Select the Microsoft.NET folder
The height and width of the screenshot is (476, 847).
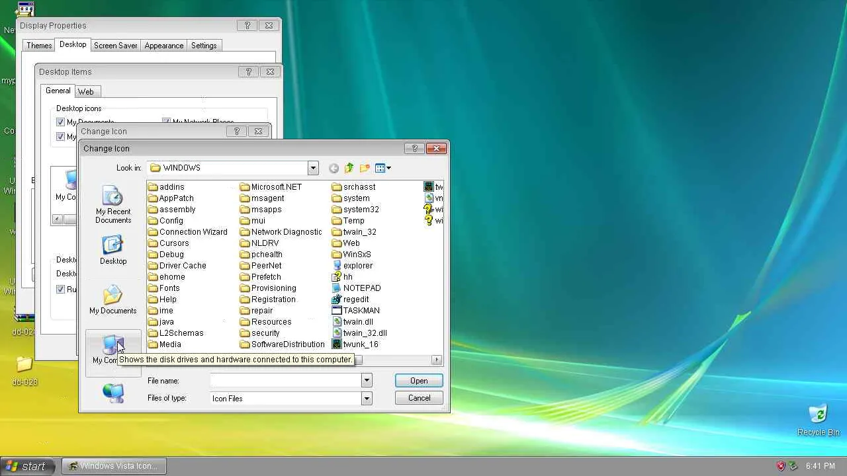point(271,187)
